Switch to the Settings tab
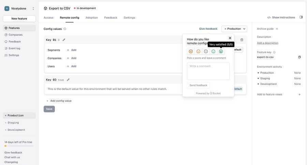 (x=129, y=18)
